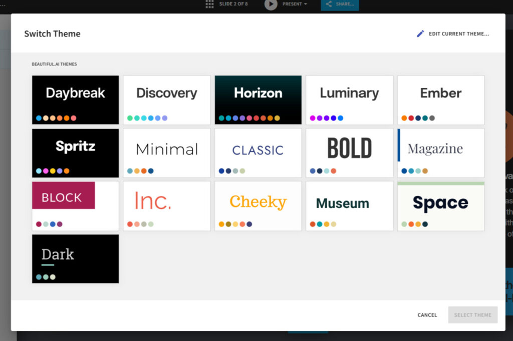The width and height of the screenshot is (513, 341).
Task: Select the Spritz theme
Action: pos(75,153)
